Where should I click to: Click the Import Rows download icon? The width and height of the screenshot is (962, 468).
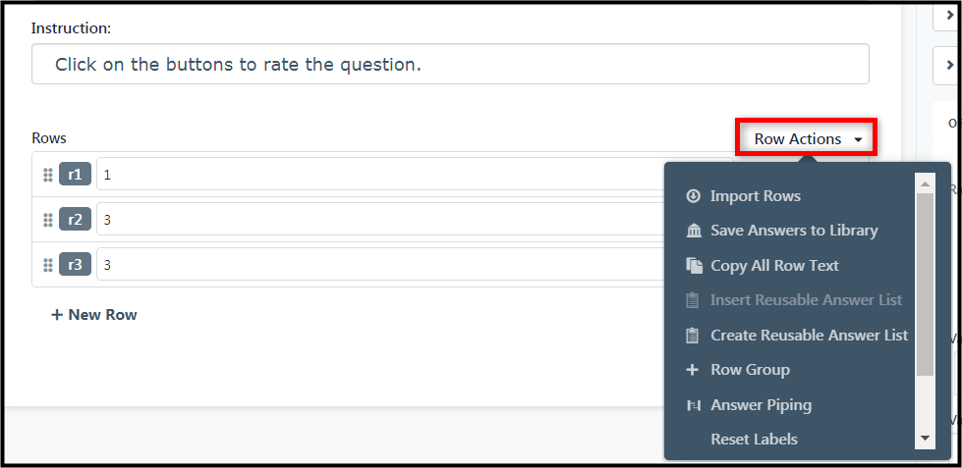tap(693, 196)
